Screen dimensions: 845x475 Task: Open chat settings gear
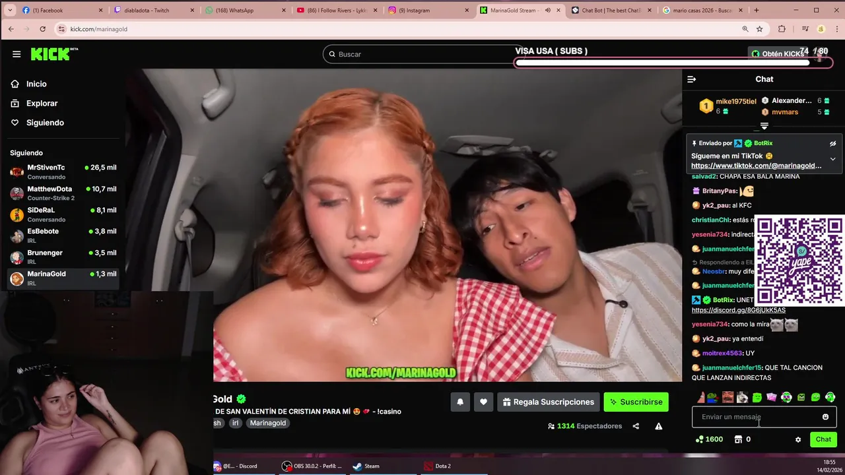click(798, 439)
